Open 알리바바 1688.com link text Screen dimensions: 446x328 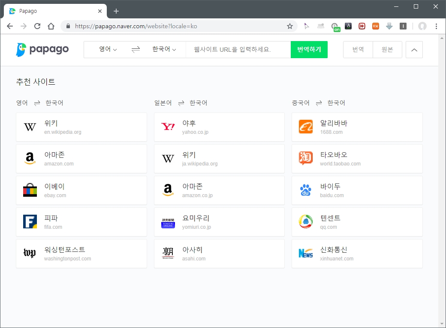click(x=334, y=127)
